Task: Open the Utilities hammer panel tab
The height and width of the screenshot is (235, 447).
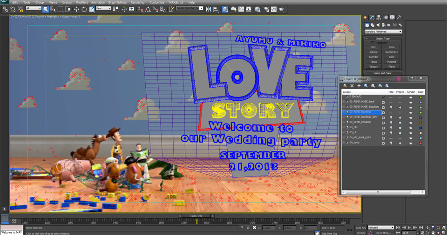Action: 399,17
